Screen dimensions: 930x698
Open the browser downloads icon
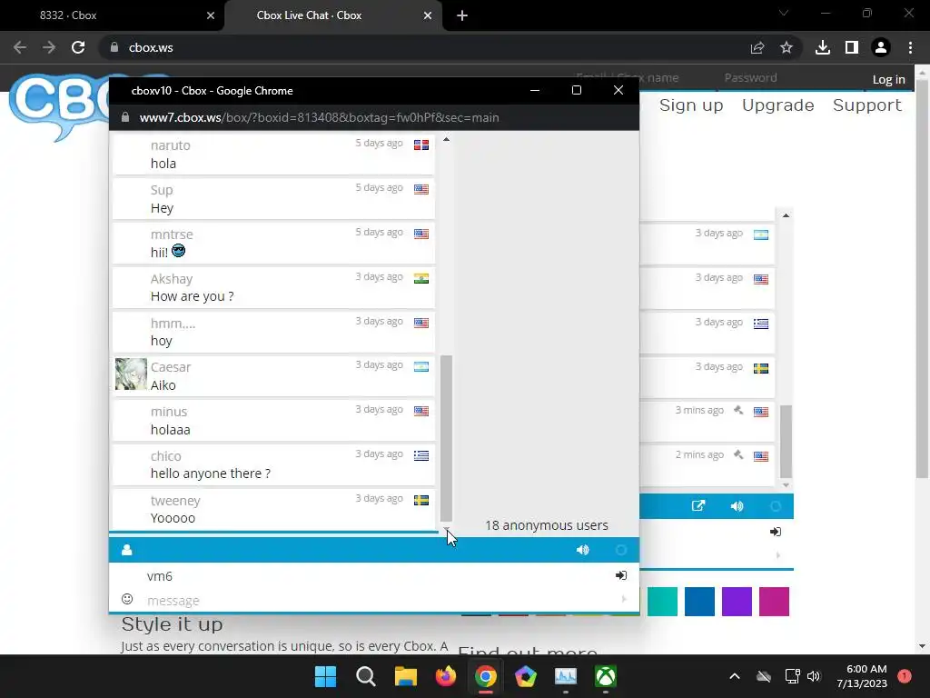823,47
